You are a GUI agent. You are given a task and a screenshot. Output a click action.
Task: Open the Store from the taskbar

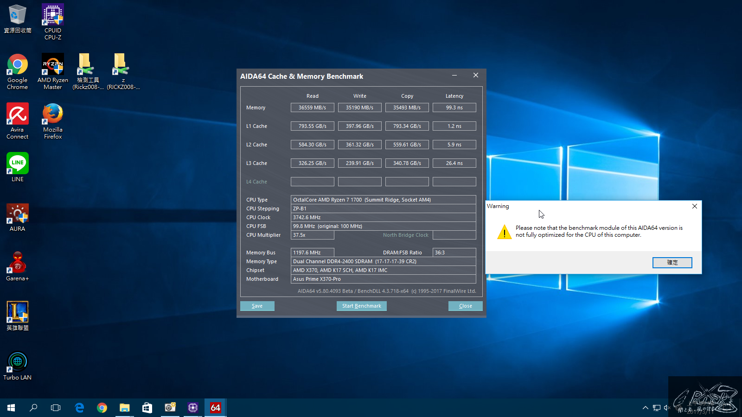click(x=147, y=408)
